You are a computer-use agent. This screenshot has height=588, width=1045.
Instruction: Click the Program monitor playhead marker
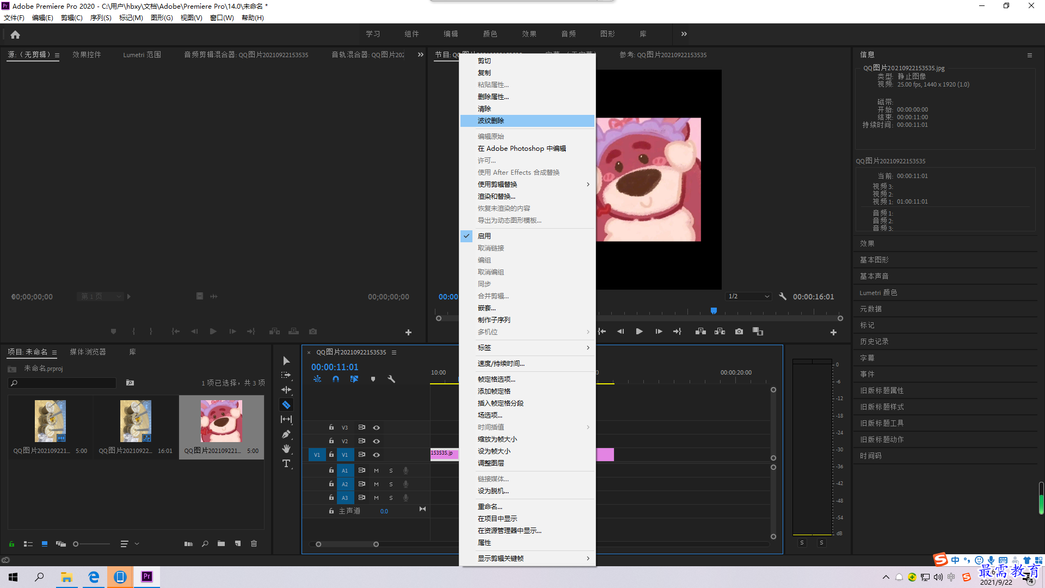pos(714,310)
